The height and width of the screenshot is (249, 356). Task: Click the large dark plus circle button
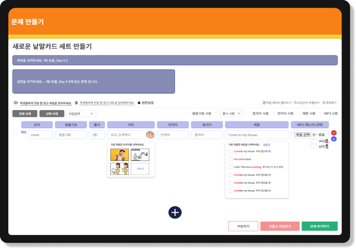pos(175,212)
